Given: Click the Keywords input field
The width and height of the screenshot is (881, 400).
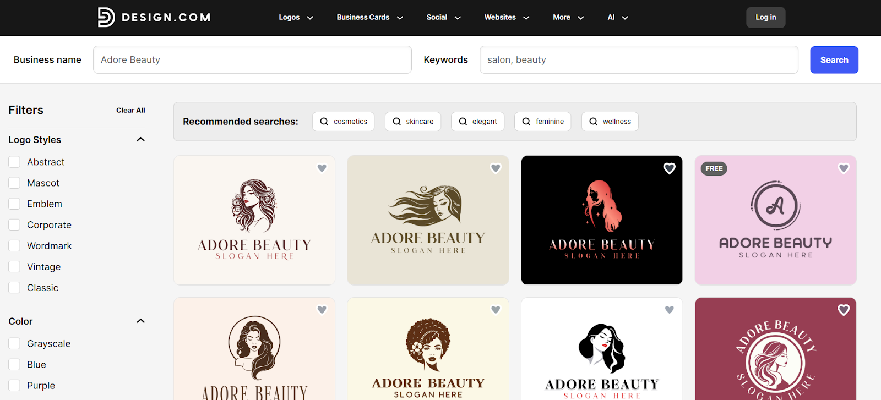Looking at the screenshot, I should point(639,60).
